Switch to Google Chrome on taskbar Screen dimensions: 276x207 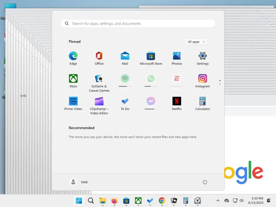pos(162,201)
